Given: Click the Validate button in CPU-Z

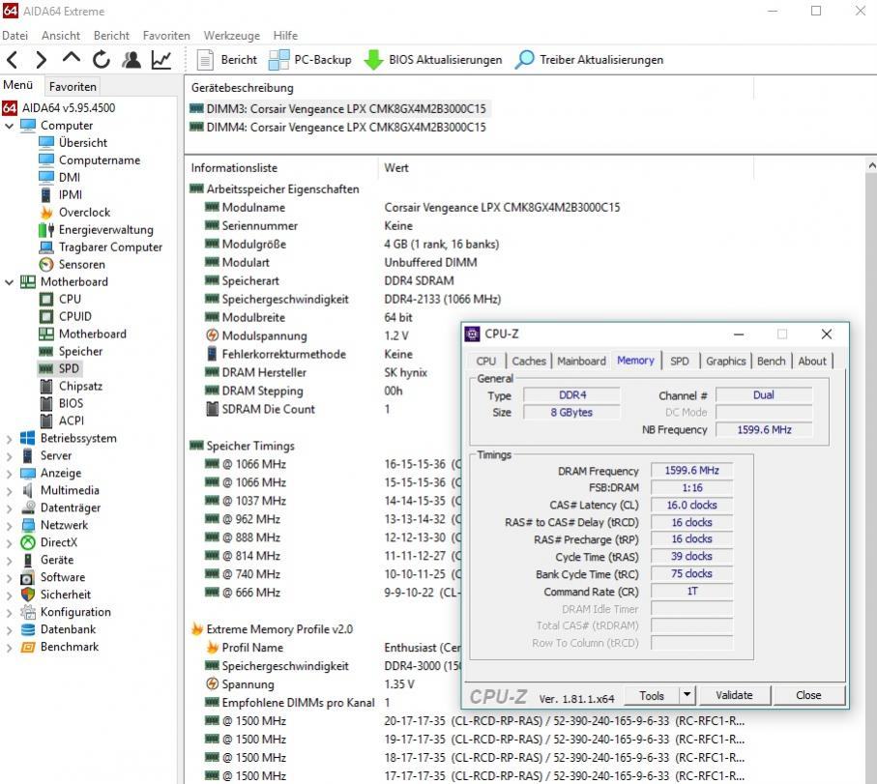Looking at the screenshot, I should (734, 696).
